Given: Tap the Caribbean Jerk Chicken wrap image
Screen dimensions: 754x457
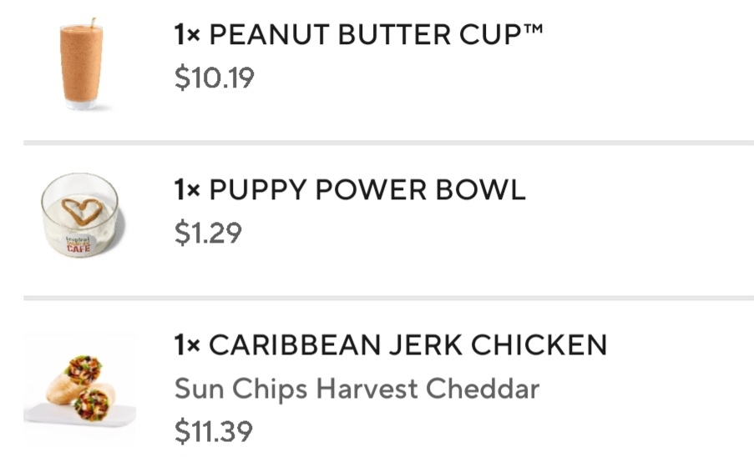Looking at the screenshot, I should coord(79,388).
